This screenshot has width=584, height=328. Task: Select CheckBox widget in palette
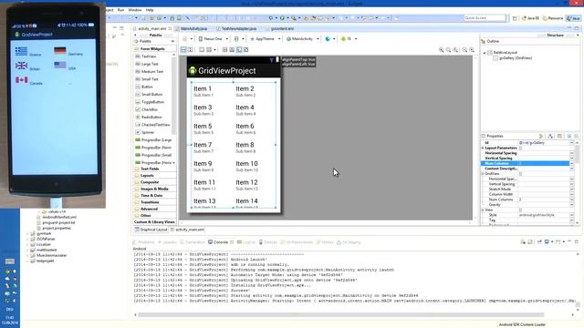[150, 109]
